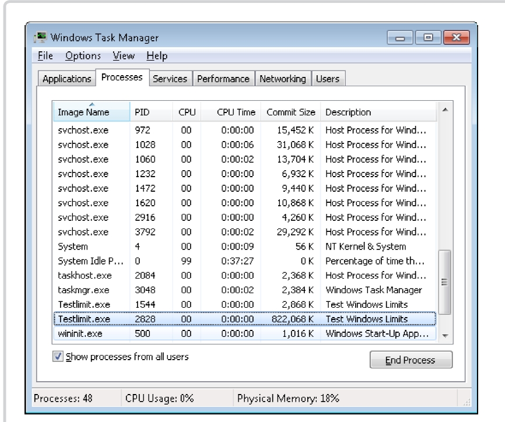Screen dimensions: 505x422
Task: Open the Performance tab
Action: (x=223, y=79)
